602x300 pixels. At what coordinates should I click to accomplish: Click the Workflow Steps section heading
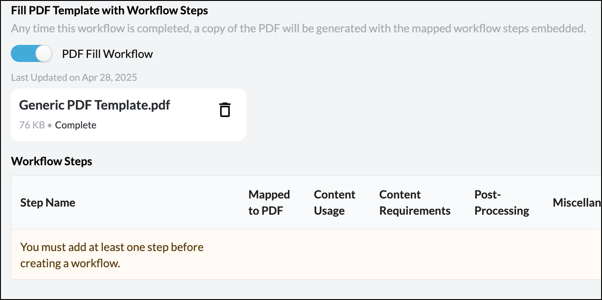tap(52, 161)
